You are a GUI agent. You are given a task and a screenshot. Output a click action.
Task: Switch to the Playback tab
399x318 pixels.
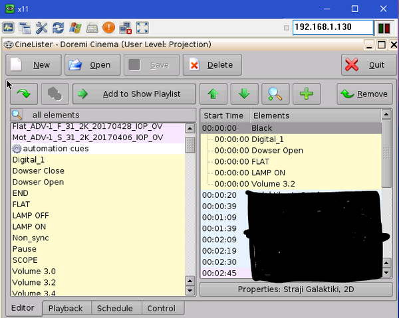coord(66,309)
